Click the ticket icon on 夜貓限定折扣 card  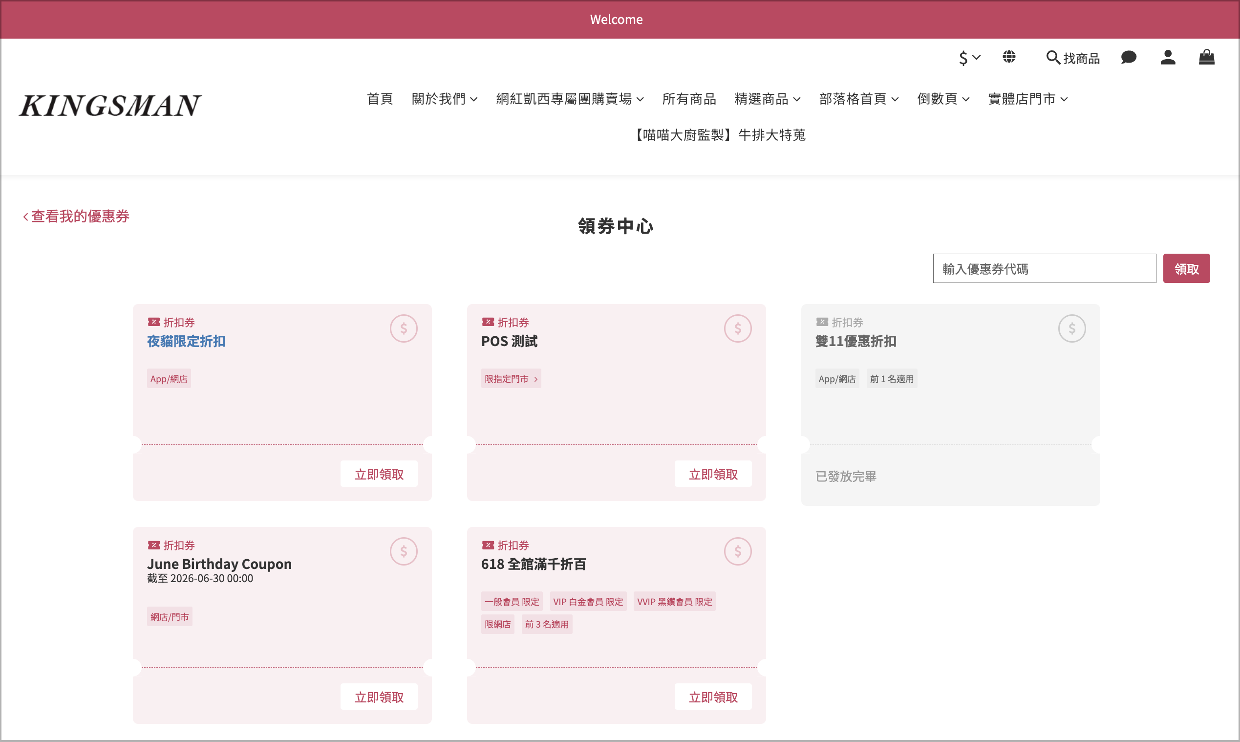[x=153, y=322]
